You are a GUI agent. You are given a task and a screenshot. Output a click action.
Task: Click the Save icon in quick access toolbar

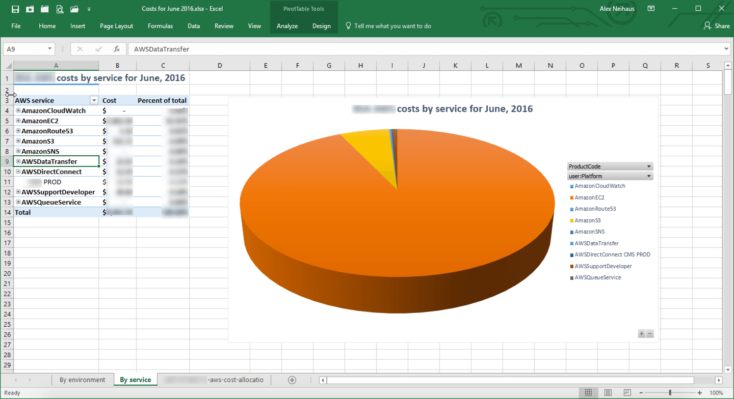(x=15, y=9)
